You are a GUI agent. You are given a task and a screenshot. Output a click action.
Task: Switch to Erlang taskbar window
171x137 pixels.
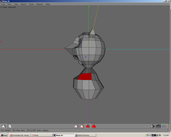[42, 135]
